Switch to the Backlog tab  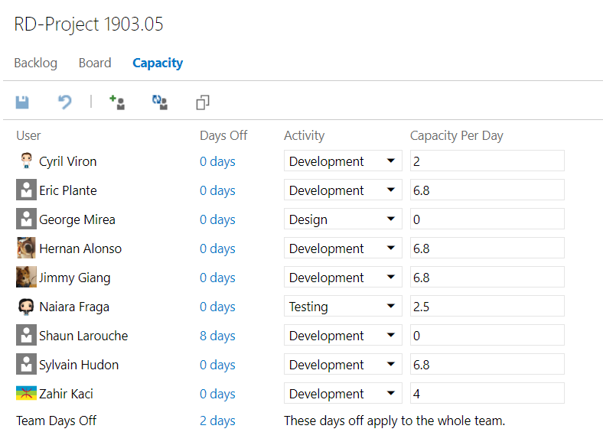tap(35, 63)
